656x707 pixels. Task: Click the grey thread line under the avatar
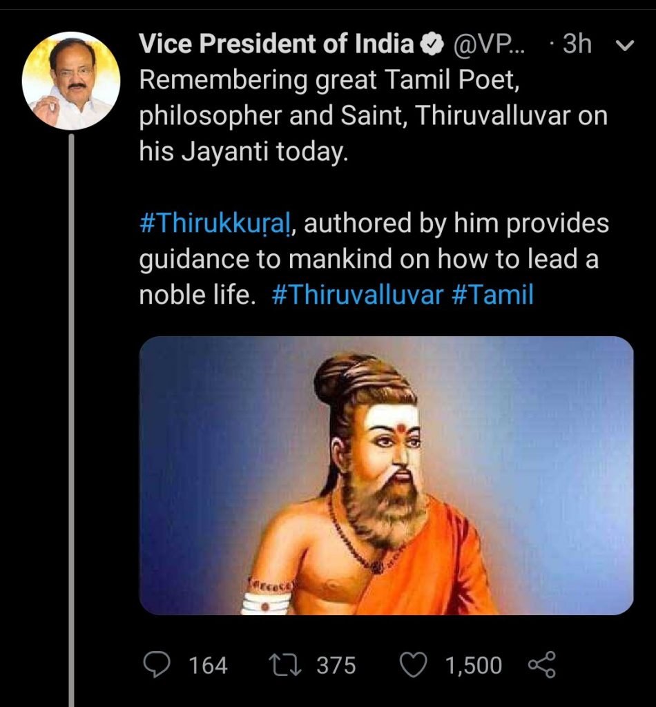click(x=71, y=414)
